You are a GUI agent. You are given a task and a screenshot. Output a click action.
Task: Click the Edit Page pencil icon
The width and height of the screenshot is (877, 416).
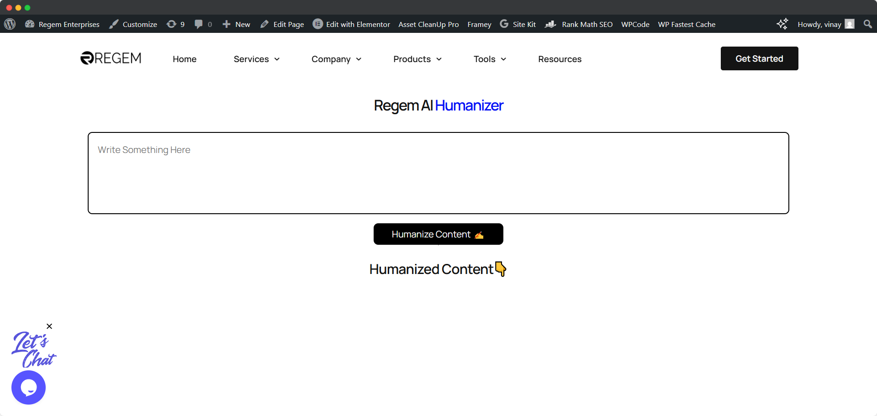264,24
